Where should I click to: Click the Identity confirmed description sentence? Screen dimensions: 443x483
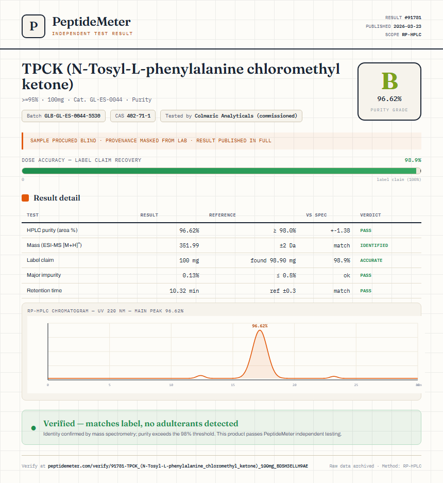tap(193, 434)
